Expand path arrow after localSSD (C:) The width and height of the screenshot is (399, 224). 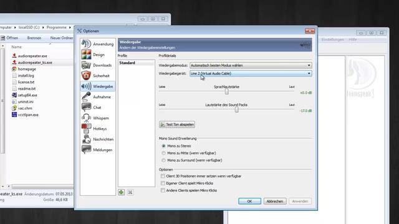coord(43,27)
